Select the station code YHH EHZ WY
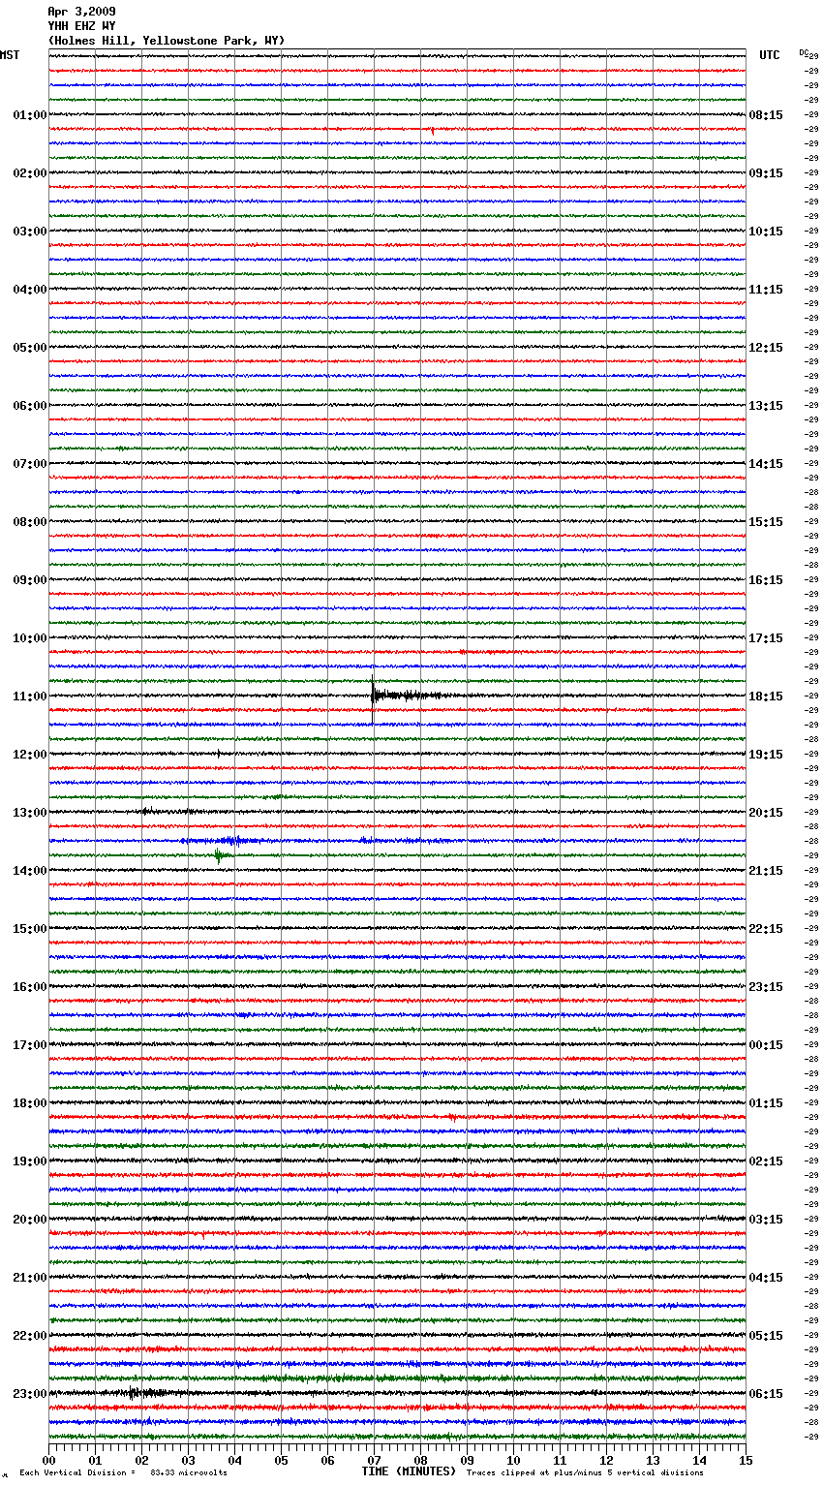Image resolution: width=823 pixels, height=1486 pixels. [x=81, y=26]
